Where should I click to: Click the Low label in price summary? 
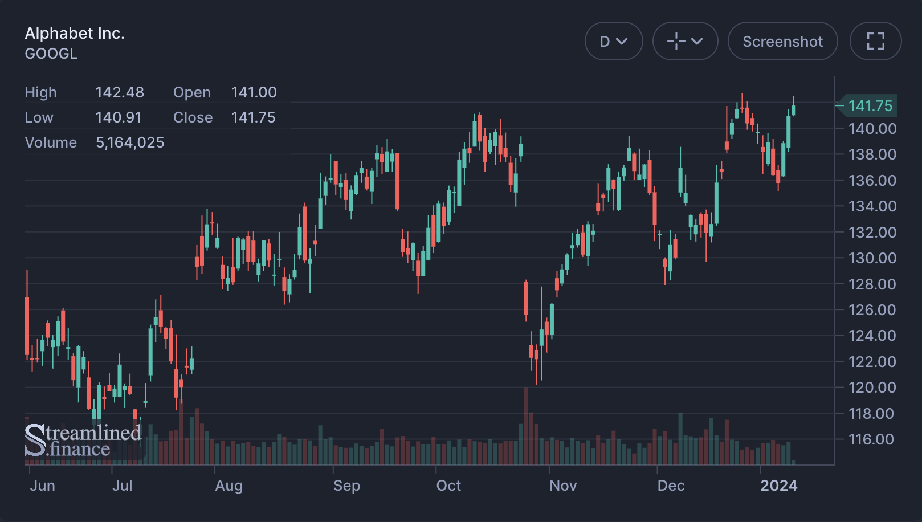(39, 117)
